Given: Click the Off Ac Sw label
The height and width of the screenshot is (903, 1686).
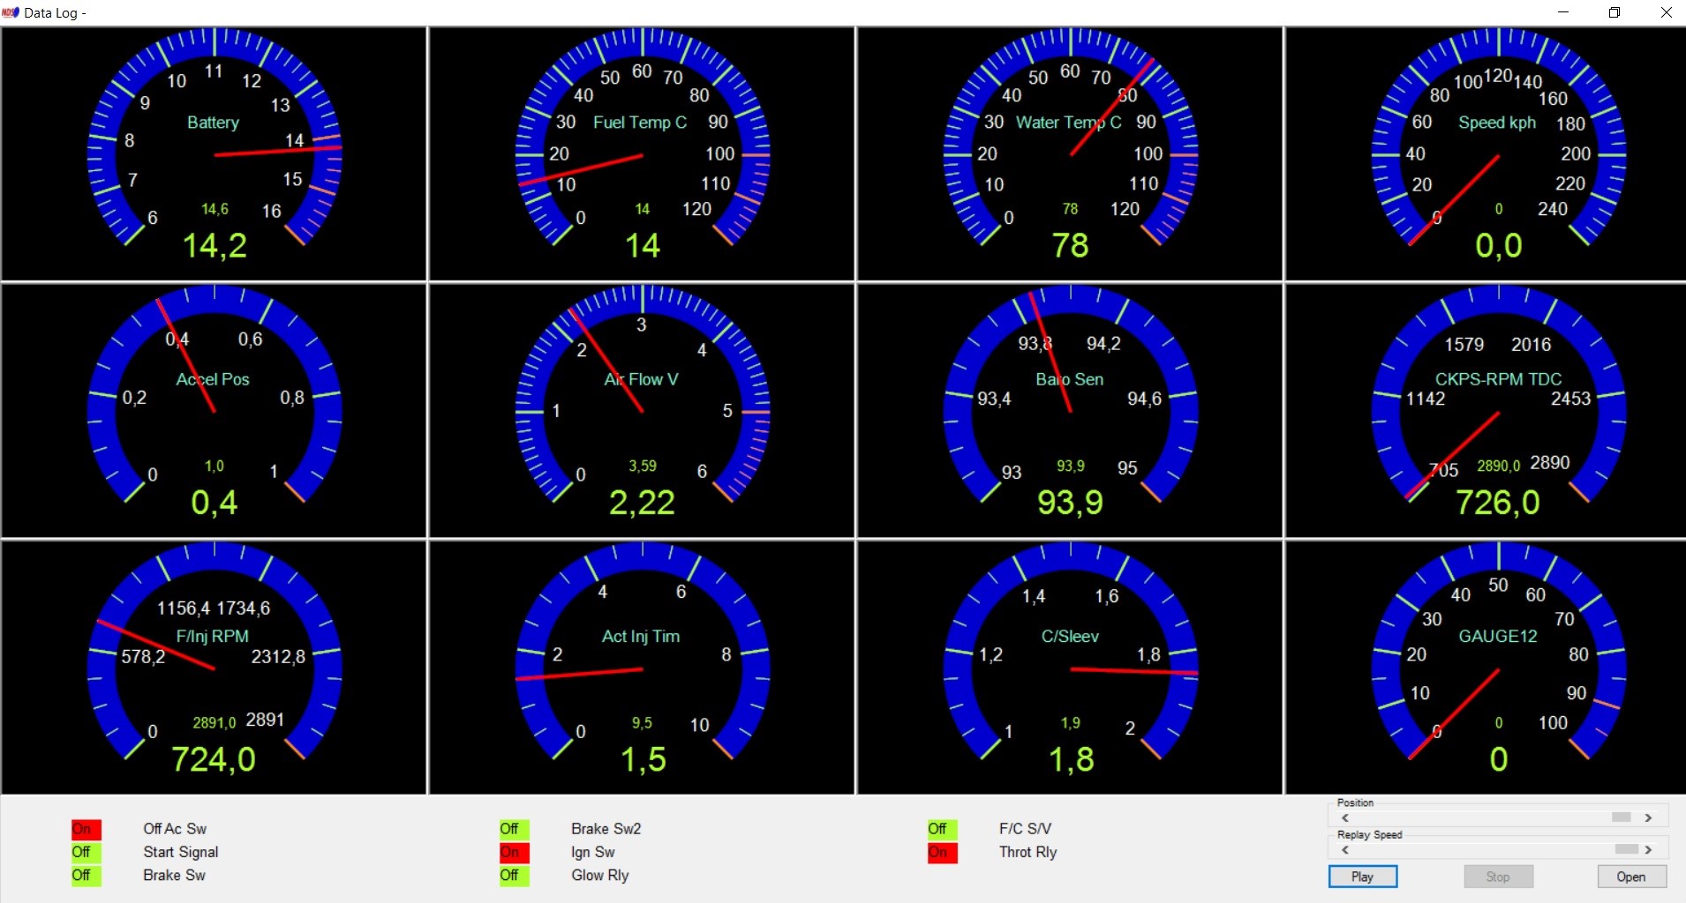Looking at the screenshot, I should point(175,829).
